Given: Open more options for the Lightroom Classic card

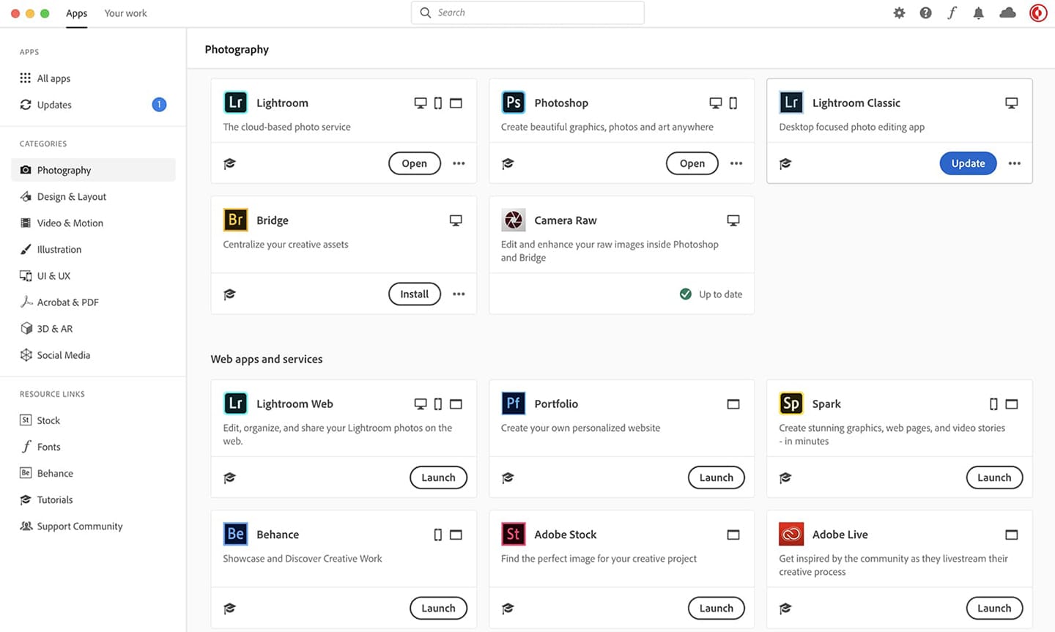Looking at the screenshot, I should pos(1015,163).
